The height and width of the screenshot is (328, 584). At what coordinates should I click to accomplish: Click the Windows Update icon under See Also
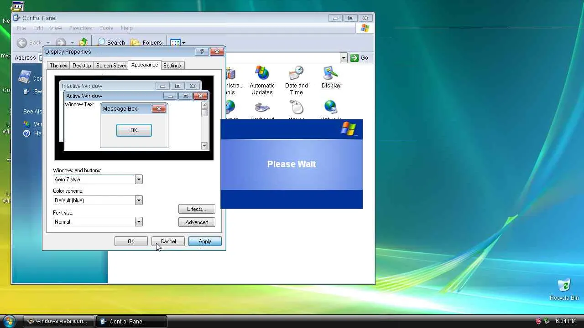(26, 124)
